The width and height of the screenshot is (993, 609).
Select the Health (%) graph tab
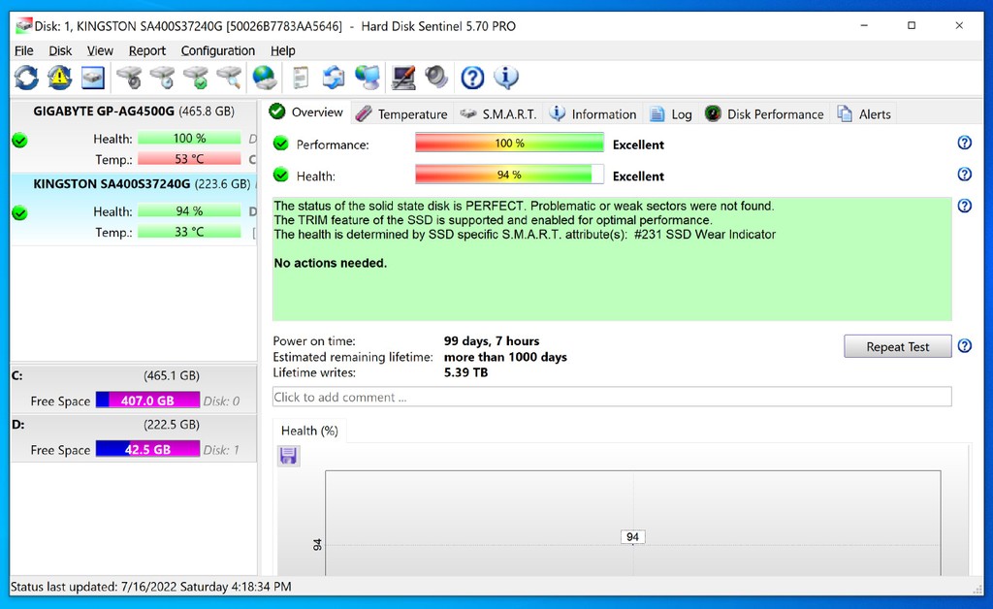click(309, 431)
